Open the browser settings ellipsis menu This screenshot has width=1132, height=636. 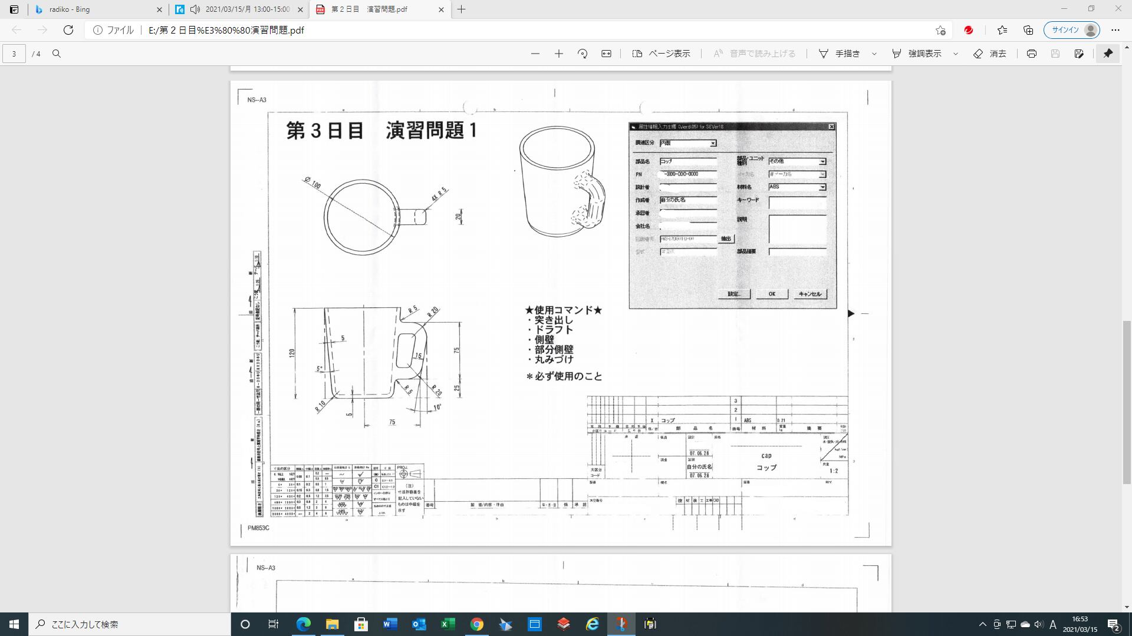coord(1115,30)
